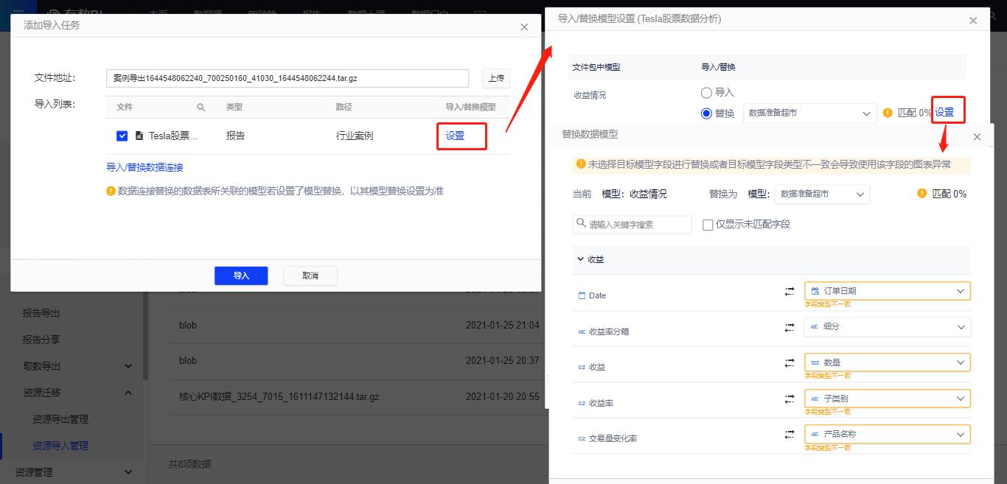Click the swap icon beside 交易量变化率
The height and width of the screenshot is (484, 1007).
coord(788,434)
